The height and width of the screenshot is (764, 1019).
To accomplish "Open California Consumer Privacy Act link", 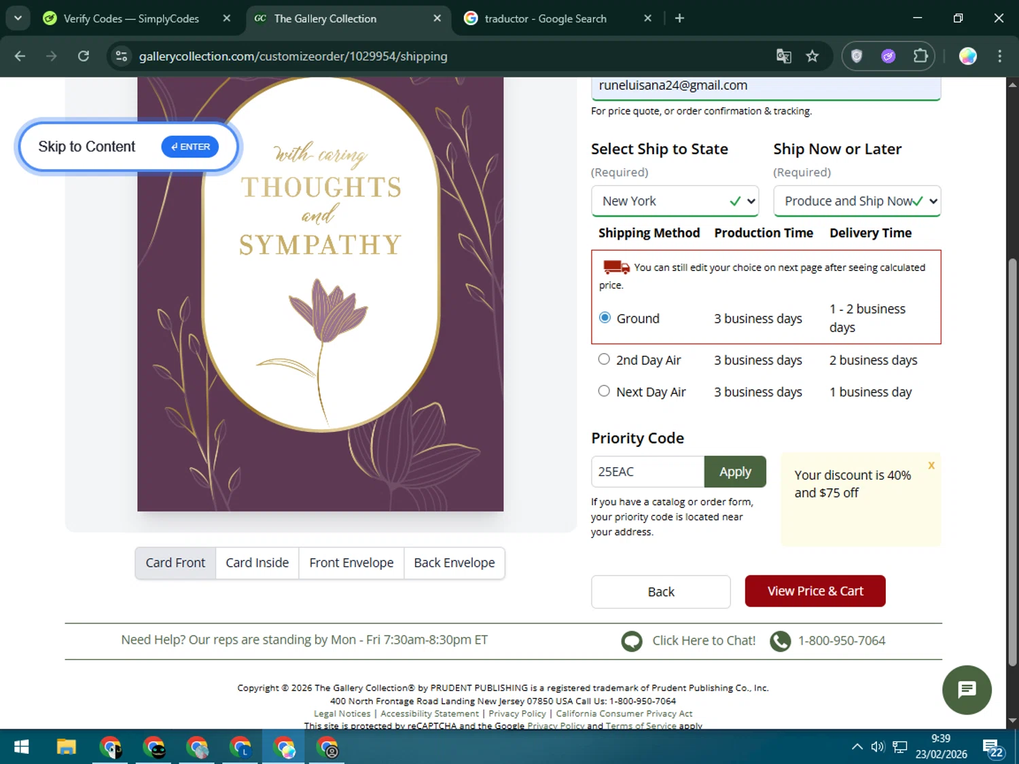I will tap(624, 714).
